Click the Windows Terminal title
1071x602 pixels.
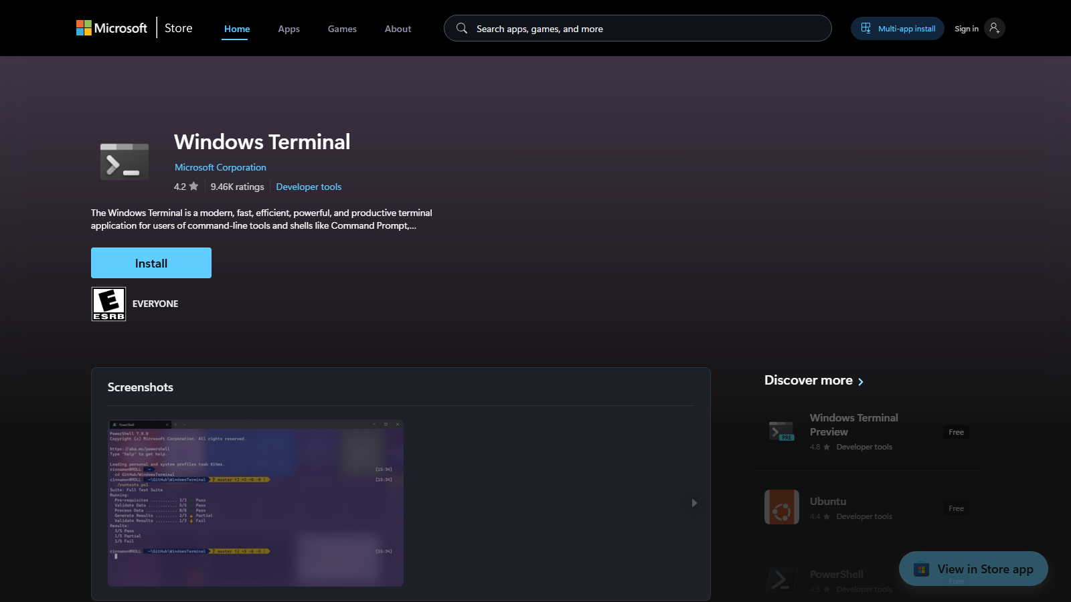[262, 142]
